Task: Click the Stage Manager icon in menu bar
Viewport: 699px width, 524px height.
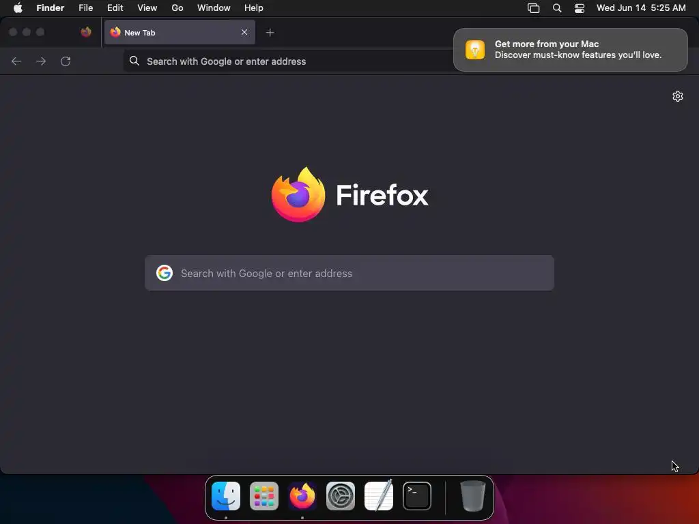Action: coord(534,8)
